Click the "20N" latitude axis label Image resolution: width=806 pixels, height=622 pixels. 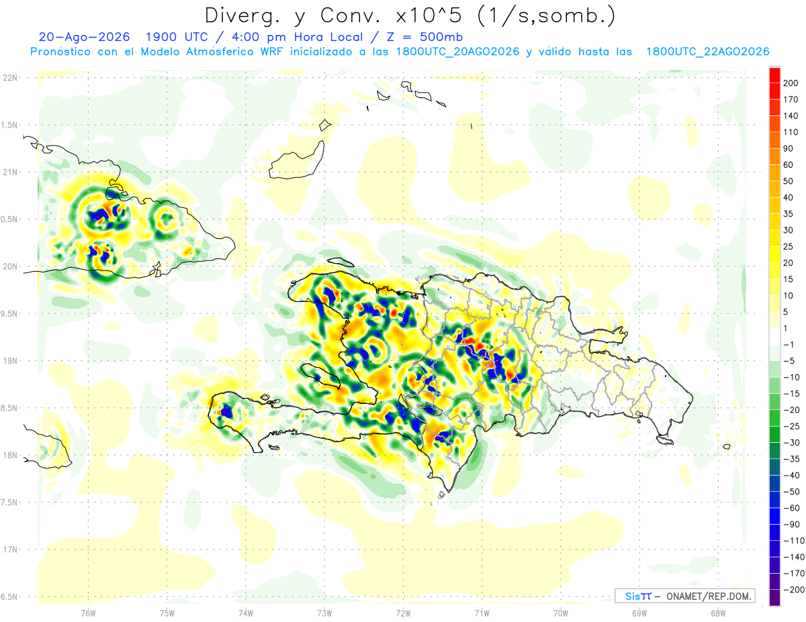coord(10,266)
